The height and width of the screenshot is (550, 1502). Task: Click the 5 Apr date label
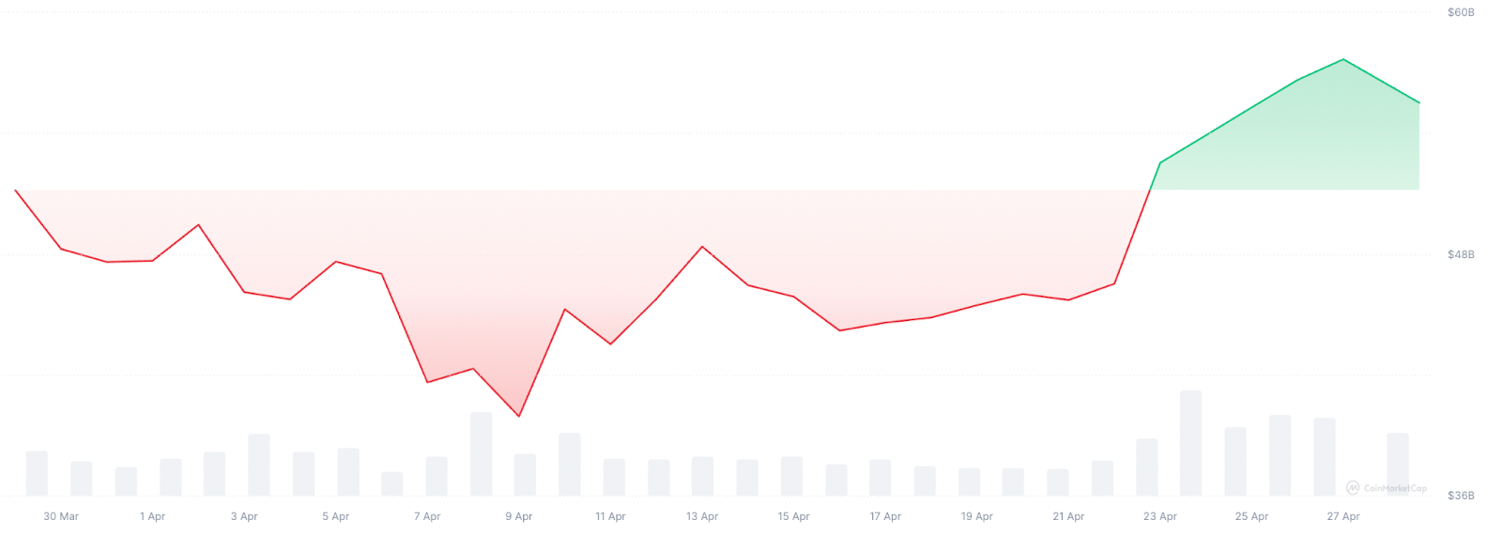[x=335, y=516]
